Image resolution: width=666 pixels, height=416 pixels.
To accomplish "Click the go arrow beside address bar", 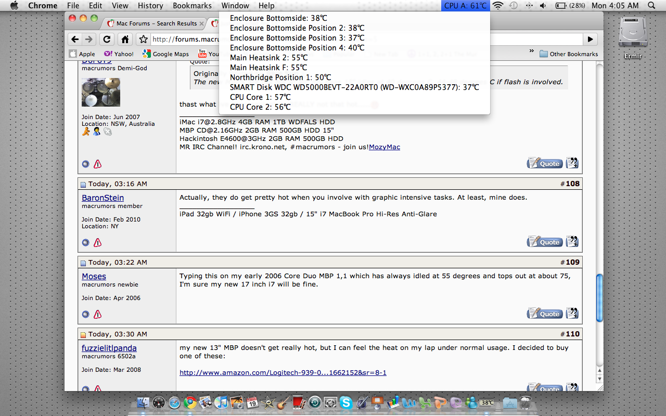I will pos(590,39).
